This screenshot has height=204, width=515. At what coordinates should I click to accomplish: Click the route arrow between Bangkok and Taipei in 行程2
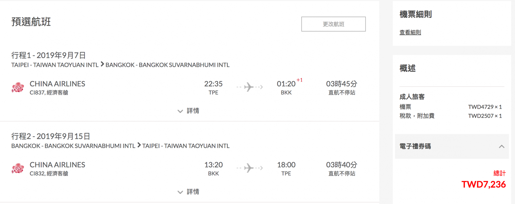pyautogui.click(x=139, y=145)
